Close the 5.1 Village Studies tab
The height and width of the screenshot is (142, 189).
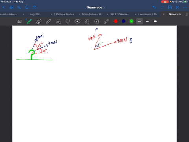click(x=52, y=15)
